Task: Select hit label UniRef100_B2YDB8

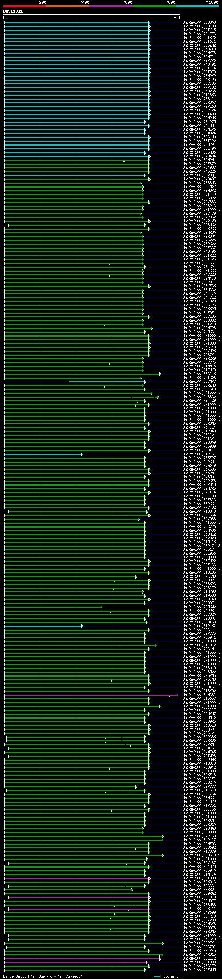Action: pyautogui.click(x=199, y=519)
